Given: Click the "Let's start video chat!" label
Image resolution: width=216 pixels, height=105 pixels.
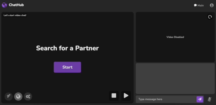Looking at the screenshot, I should [15, 15].
